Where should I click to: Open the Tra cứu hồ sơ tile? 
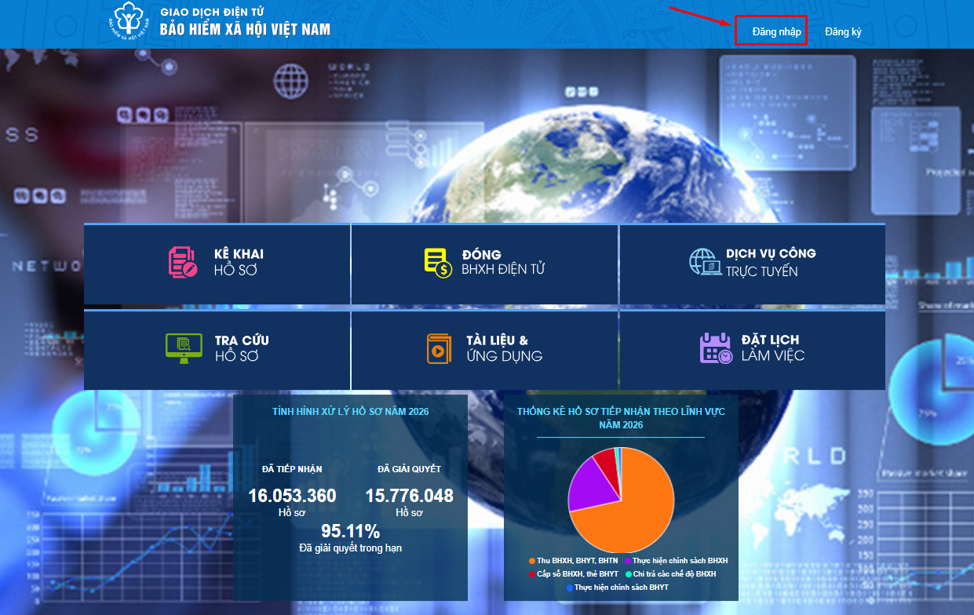[217, 350]
